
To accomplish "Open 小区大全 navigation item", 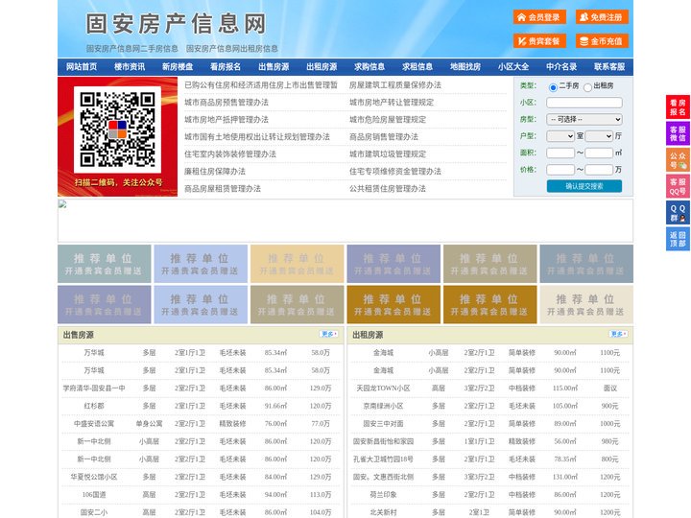I will pos(513,67).
